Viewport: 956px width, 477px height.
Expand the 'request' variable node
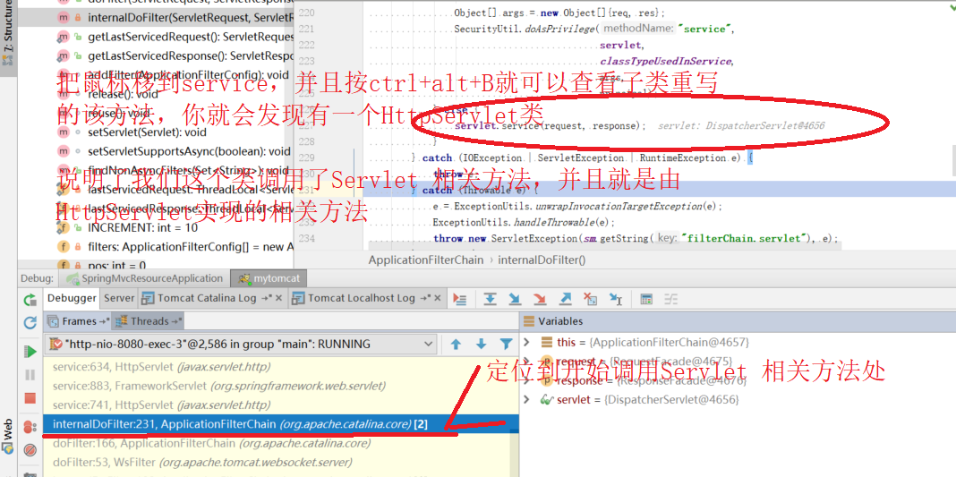pos(526,362)
